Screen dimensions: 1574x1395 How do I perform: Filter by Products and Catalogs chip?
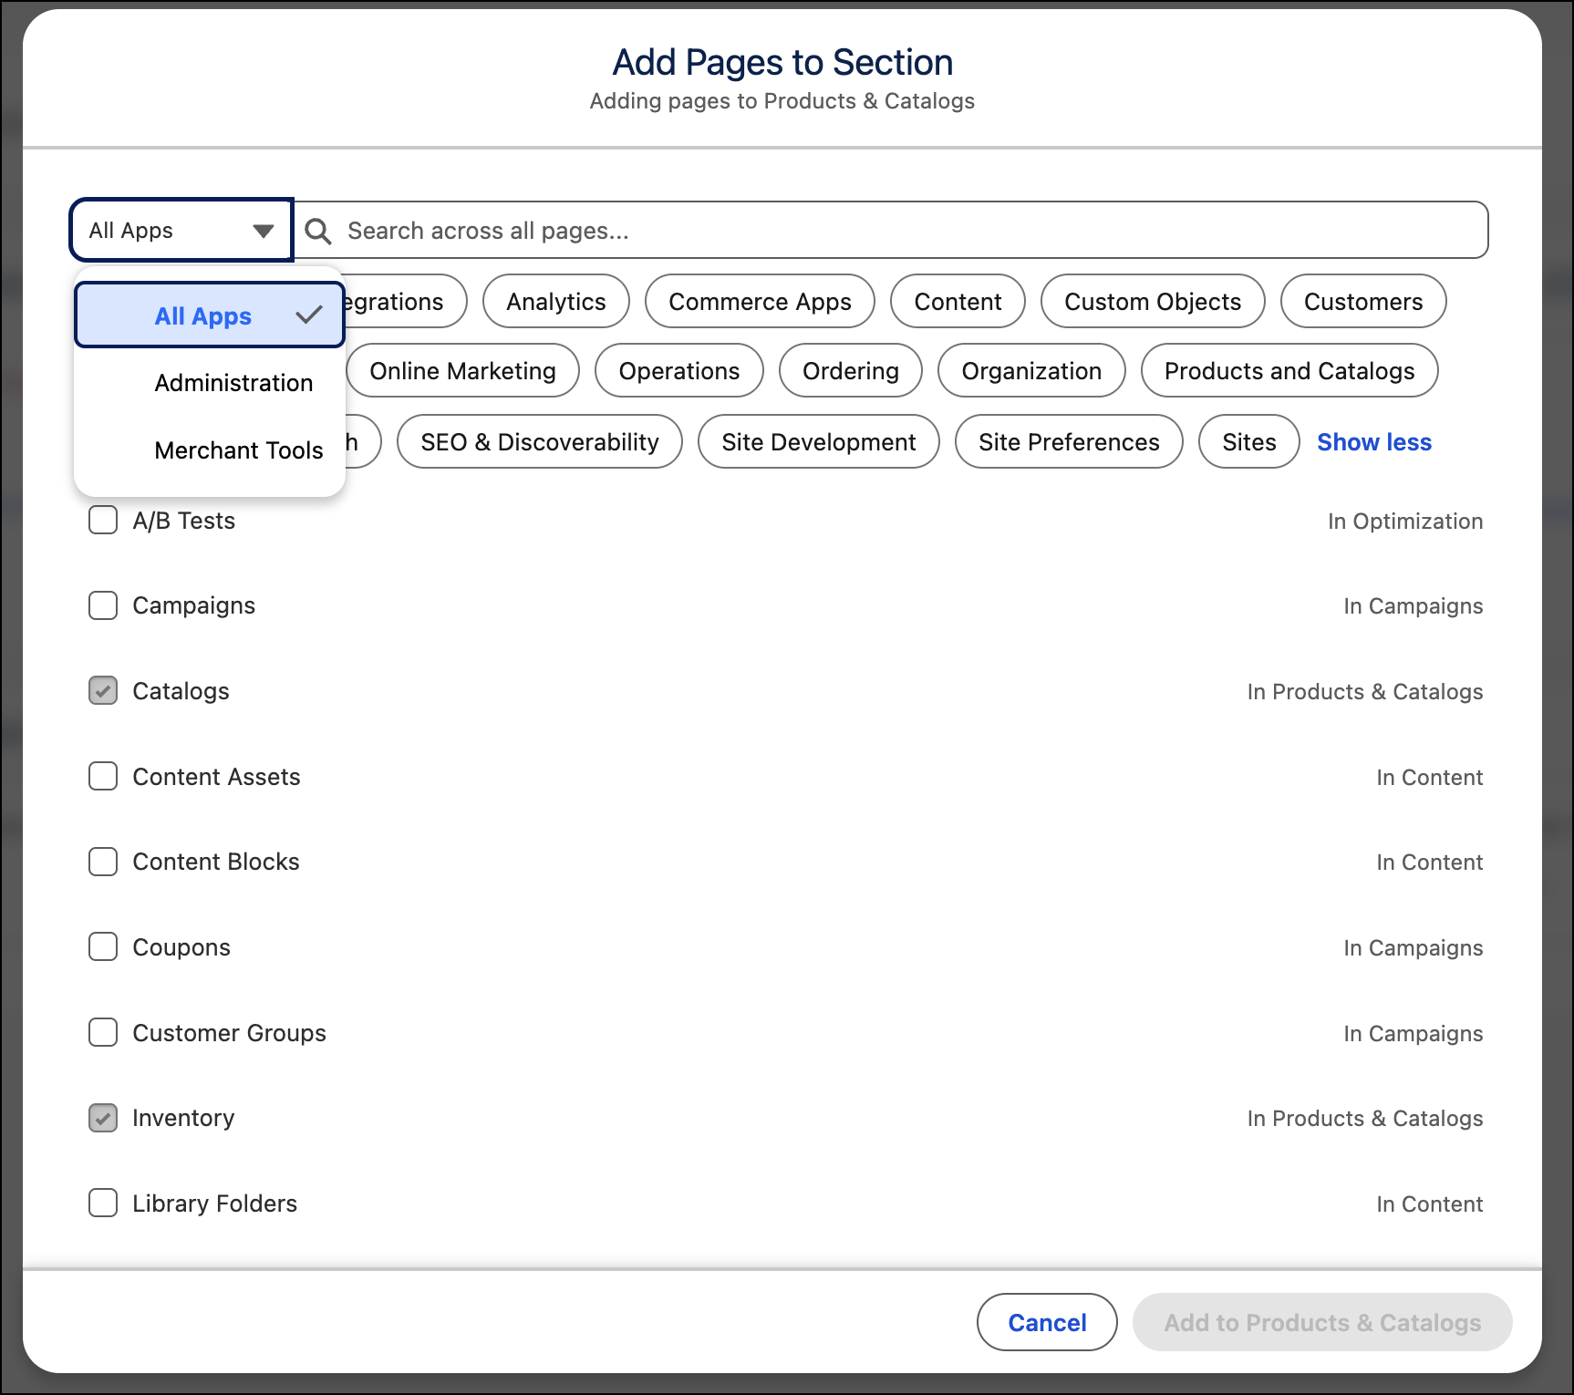(1289, 371)
